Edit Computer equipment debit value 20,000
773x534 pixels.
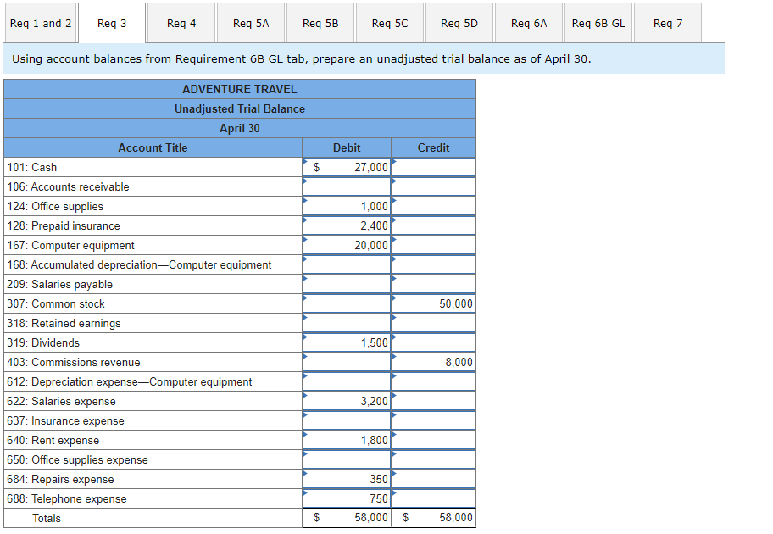click(x=347, y=245)
